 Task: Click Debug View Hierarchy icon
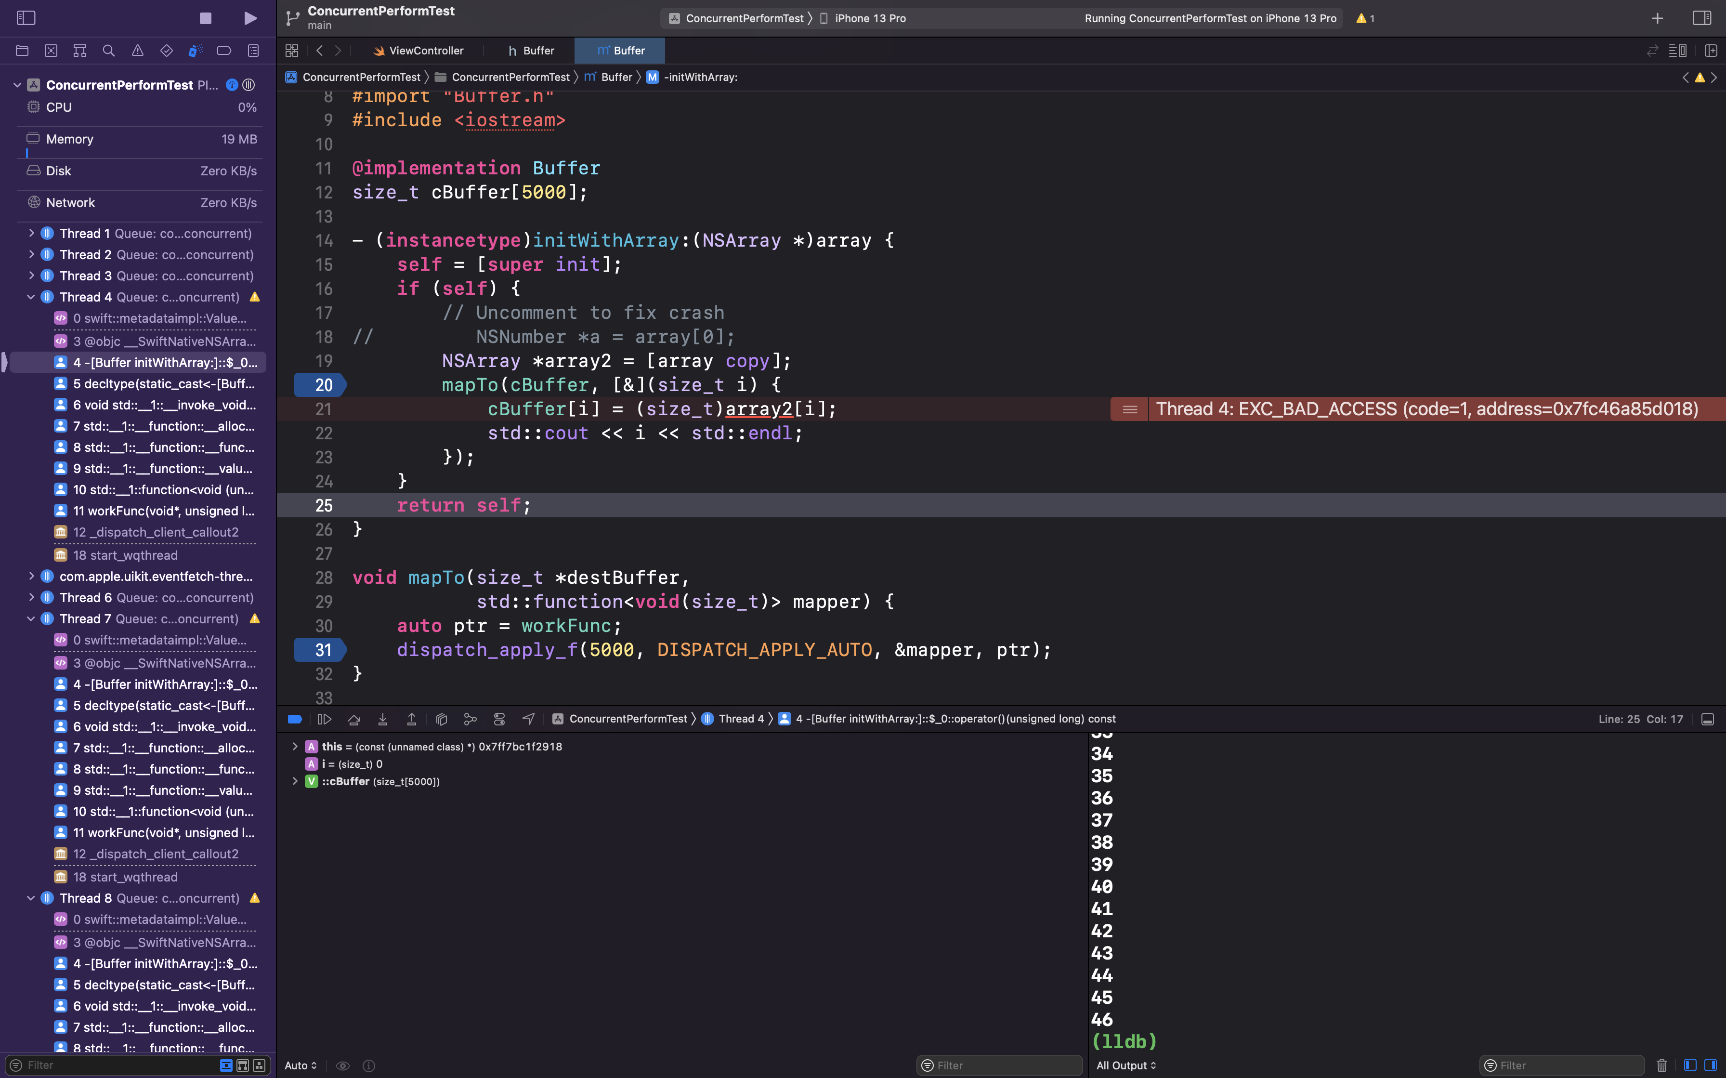coord(441,719)
